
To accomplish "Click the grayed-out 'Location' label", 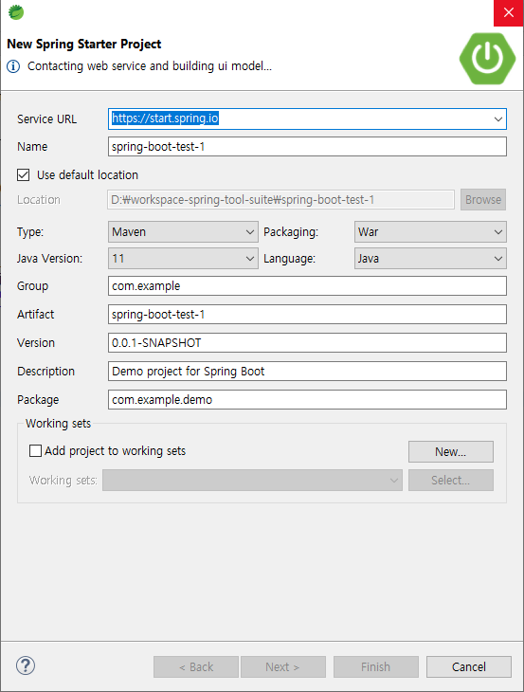I will (39, 200).
